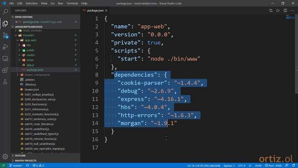Change the UTF-8 encoding
This screenshot has width=298, height=168.
242,166
